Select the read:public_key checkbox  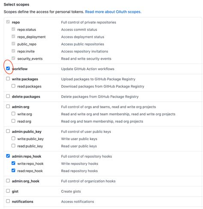13,146
